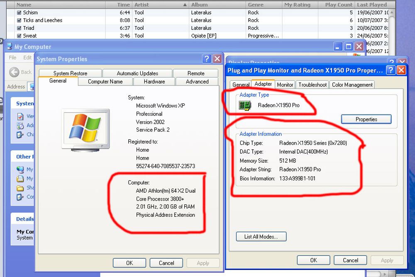Toggle the Sweat track checkbox

[x=19, y=35]
